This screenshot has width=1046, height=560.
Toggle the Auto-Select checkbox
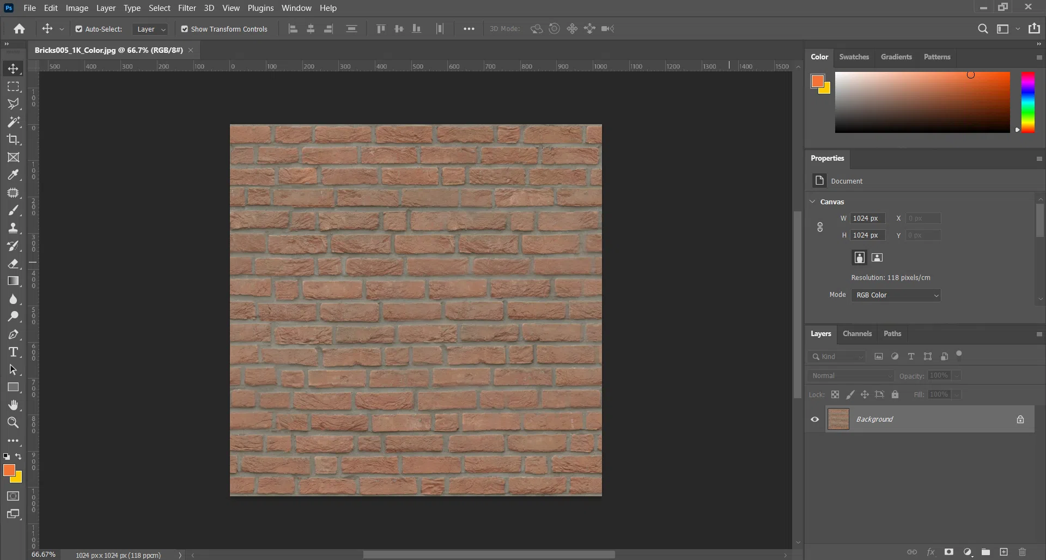click(x=79, y=29)
